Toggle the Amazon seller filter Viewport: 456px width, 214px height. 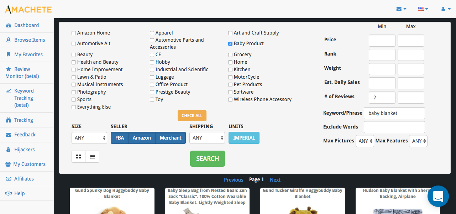pyautogui.click(x=142, y=138)
